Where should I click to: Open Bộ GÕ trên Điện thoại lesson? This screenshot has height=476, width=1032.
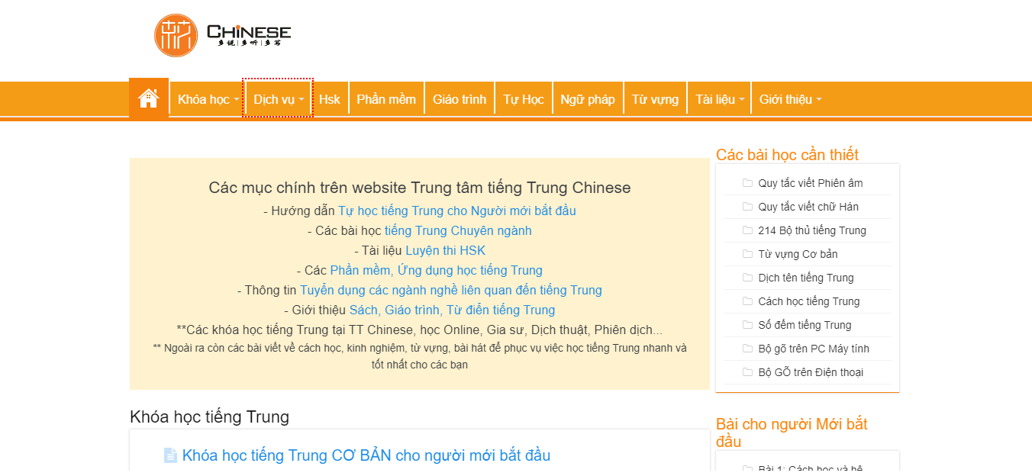811,372
